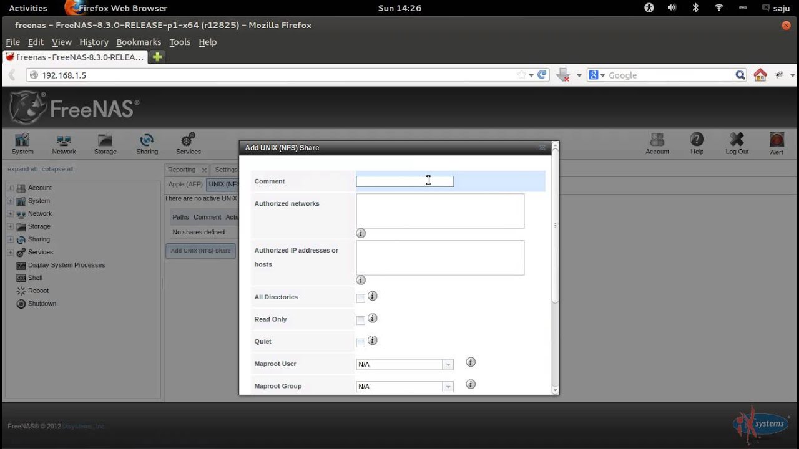Expand the System tree node
Screen dimensions: 799x449
[x=10, y=201]
